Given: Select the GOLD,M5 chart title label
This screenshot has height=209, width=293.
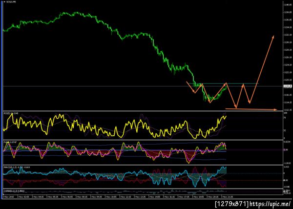Looking at the screenshot, I should [11, 2].
